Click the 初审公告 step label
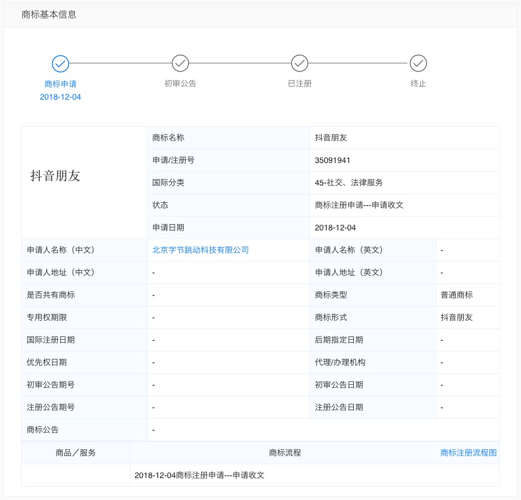 180,84
